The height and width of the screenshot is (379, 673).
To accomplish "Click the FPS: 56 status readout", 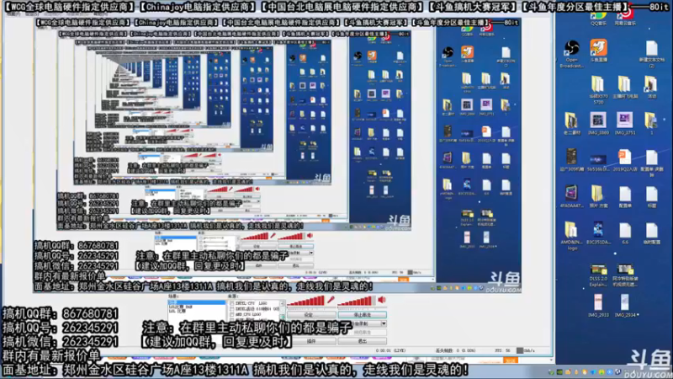I will click(502, 350).
